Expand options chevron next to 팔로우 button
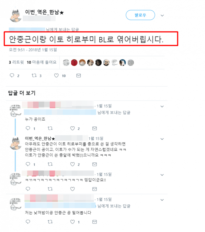This screenshot has height=232, width=205. pyautogui.click(x=162, y=16)
